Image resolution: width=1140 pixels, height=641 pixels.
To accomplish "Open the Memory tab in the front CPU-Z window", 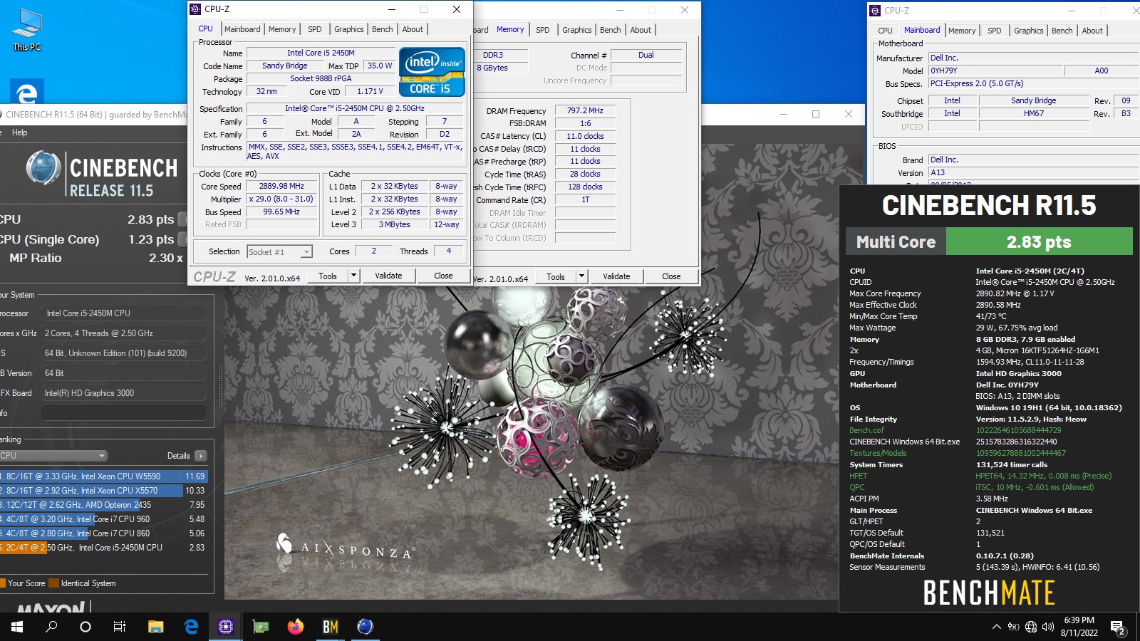I will click(282, 29).
